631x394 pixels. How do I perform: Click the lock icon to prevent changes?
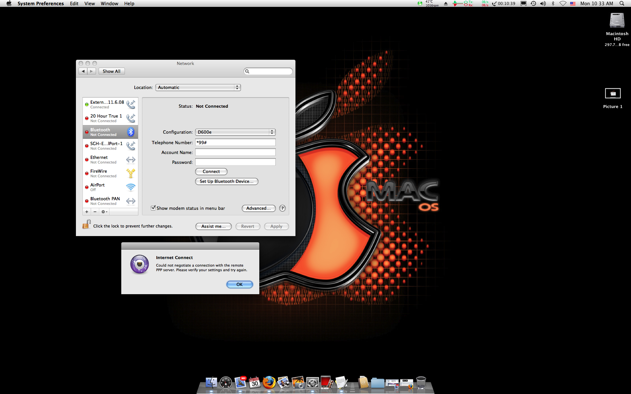pos(86,225)
